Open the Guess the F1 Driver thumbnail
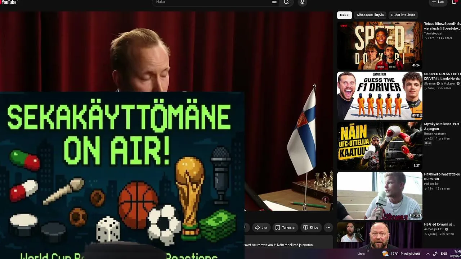The height and width of the screenshot is (259, 461). 380,95
